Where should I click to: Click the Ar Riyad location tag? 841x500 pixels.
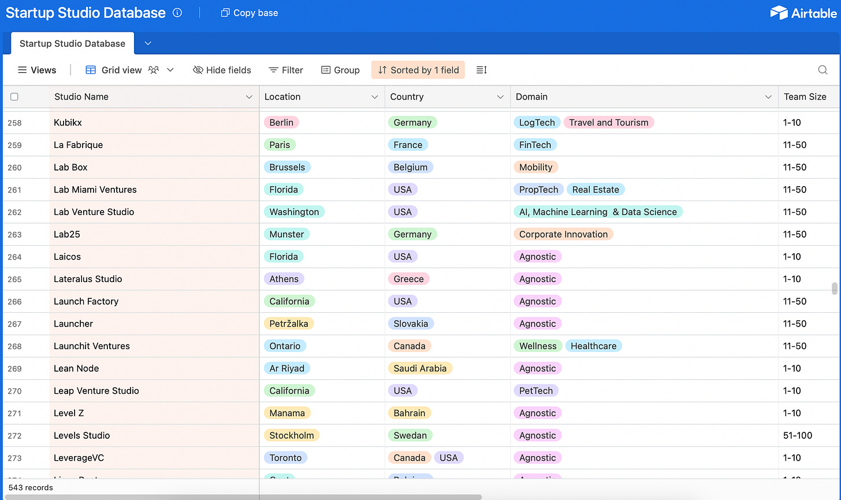[x=287, y=368]
